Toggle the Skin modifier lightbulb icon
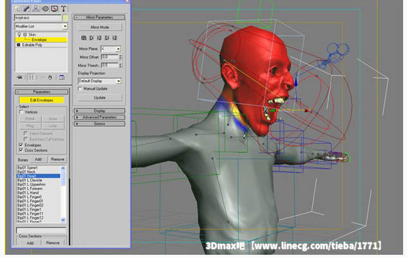The height and width of the screenshot is (258, 407). (x=19, y=34)
